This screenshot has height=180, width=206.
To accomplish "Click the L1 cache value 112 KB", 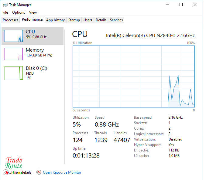I will click(x=174, y=150).
